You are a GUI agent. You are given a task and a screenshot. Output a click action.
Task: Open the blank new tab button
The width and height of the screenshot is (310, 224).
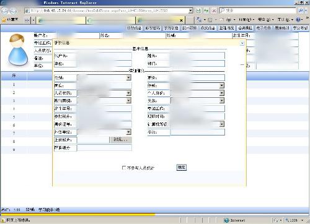click(x=190, y=20)
